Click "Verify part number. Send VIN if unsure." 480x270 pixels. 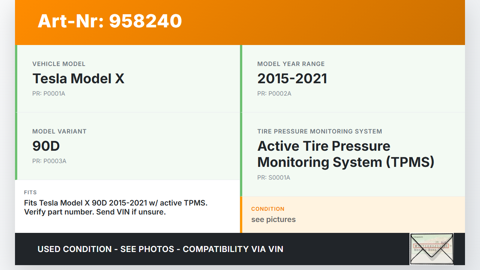95,212
